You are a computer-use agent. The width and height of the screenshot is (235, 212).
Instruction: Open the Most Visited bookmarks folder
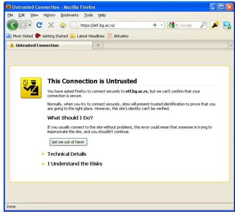(x=19, y=36)
